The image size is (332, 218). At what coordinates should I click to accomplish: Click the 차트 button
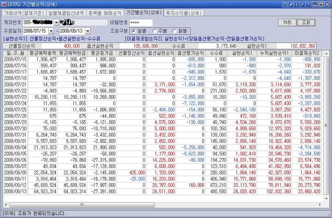(287, 22)
